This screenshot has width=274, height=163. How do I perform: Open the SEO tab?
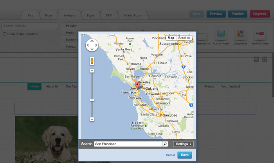[108, 15]
